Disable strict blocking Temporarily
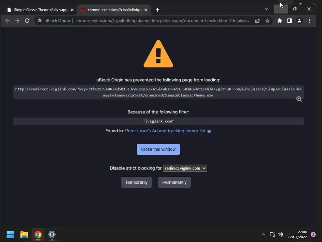The height and width of the screenshot is (242, 322). [136, 182]
